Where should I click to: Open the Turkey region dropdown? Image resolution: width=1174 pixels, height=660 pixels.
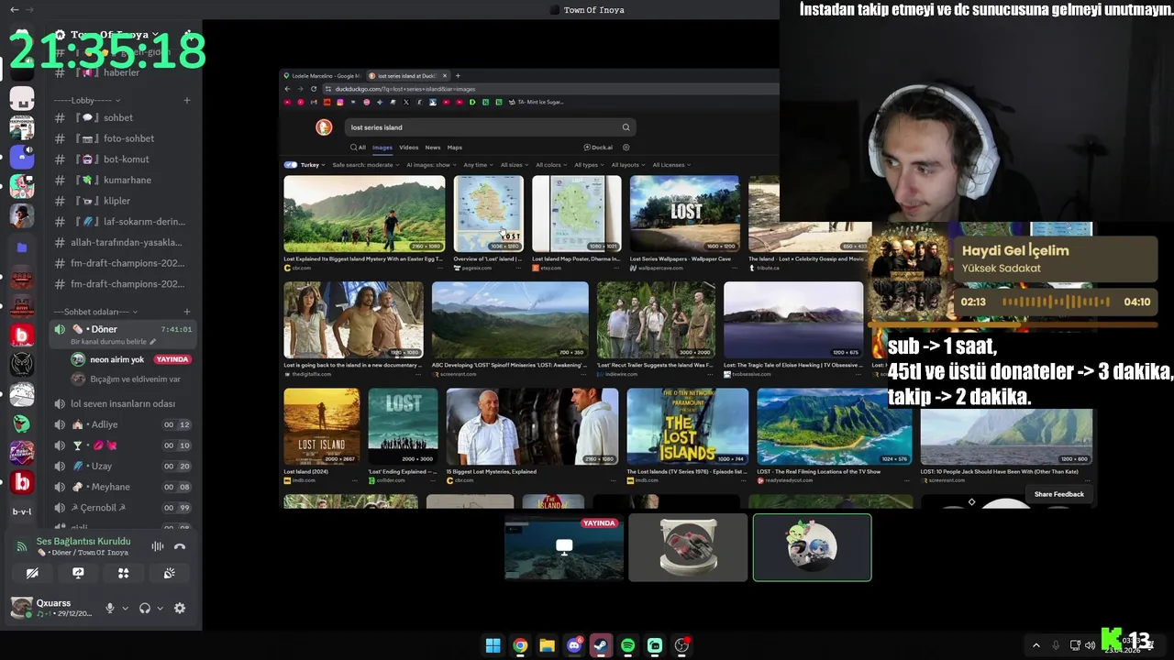313,165
